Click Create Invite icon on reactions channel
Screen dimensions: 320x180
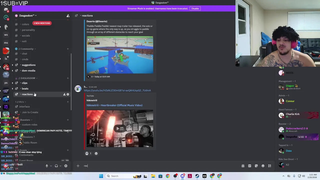click(x=64, y=94)
